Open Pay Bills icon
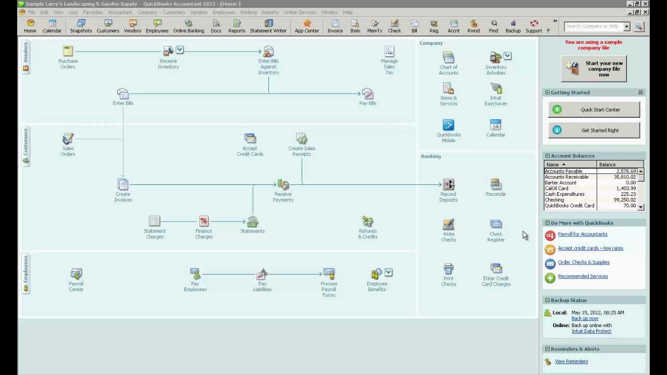This screenshot has width=667, height=375. (x=367, y=94)
